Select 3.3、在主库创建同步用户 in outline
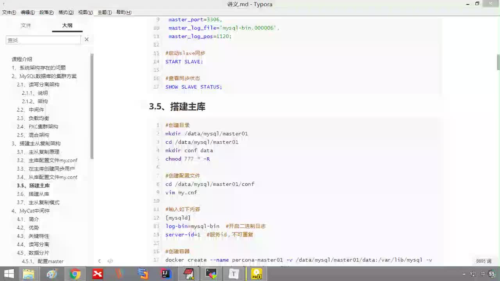 click(46, 169)
